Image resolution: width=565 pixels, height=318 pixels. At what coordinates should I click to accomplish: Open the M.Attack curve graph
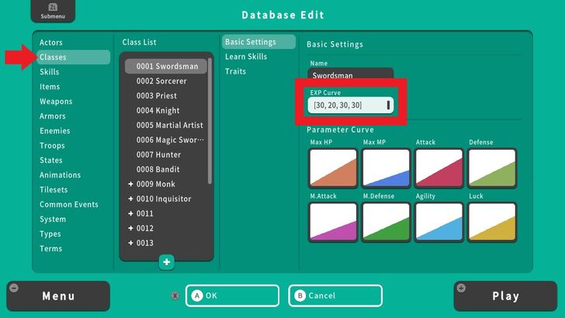tap(332, 222)
